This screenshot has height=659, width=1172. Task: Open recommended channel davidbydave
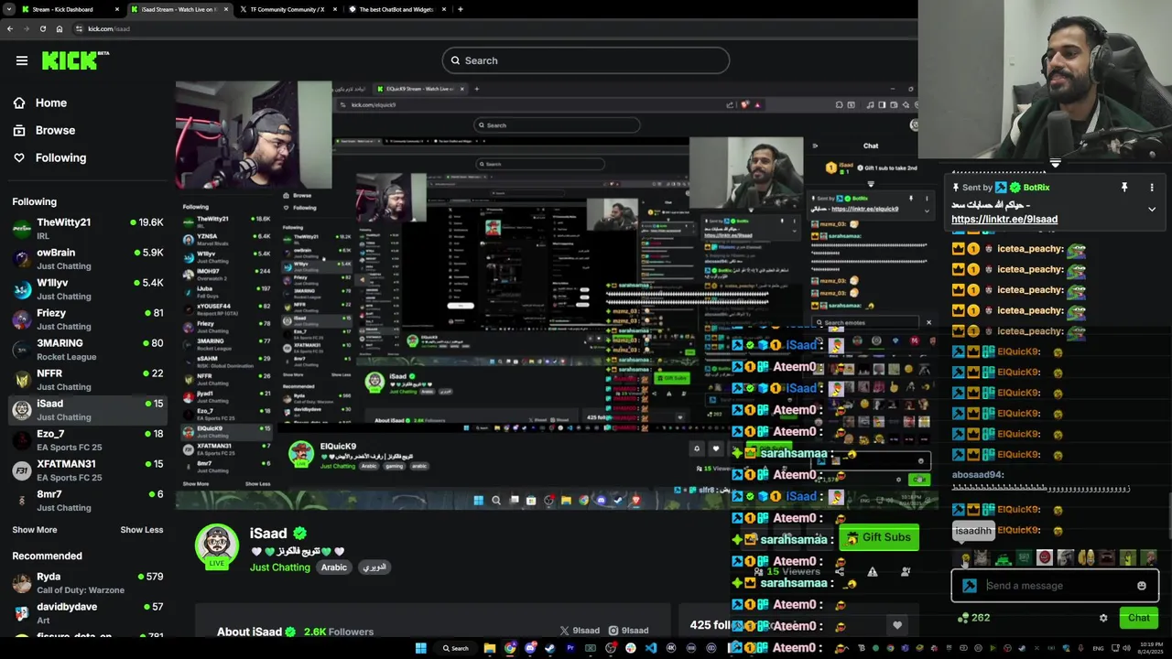point(88,612)
